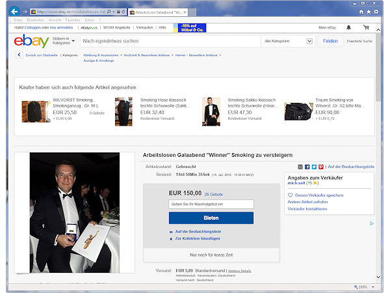Open WOW! Angebote link
390x293 pixels.
point(116,27)
